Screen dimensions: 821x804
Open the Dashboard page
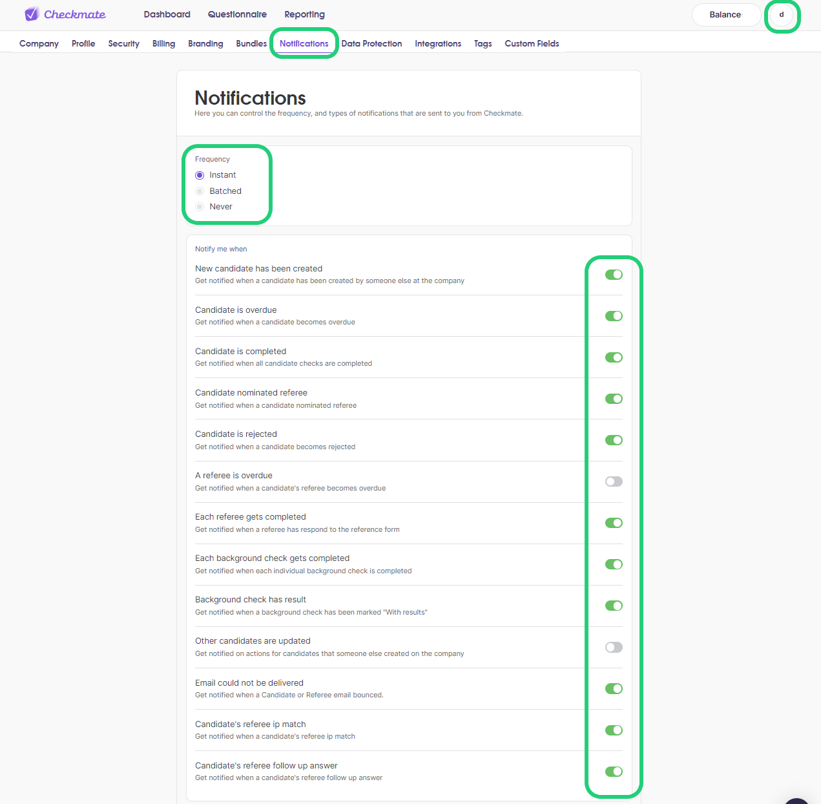click(167, 14)
